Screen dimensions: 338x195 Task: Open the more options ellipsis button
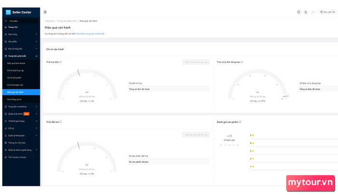pyautogui.click(x=313, y=12)
